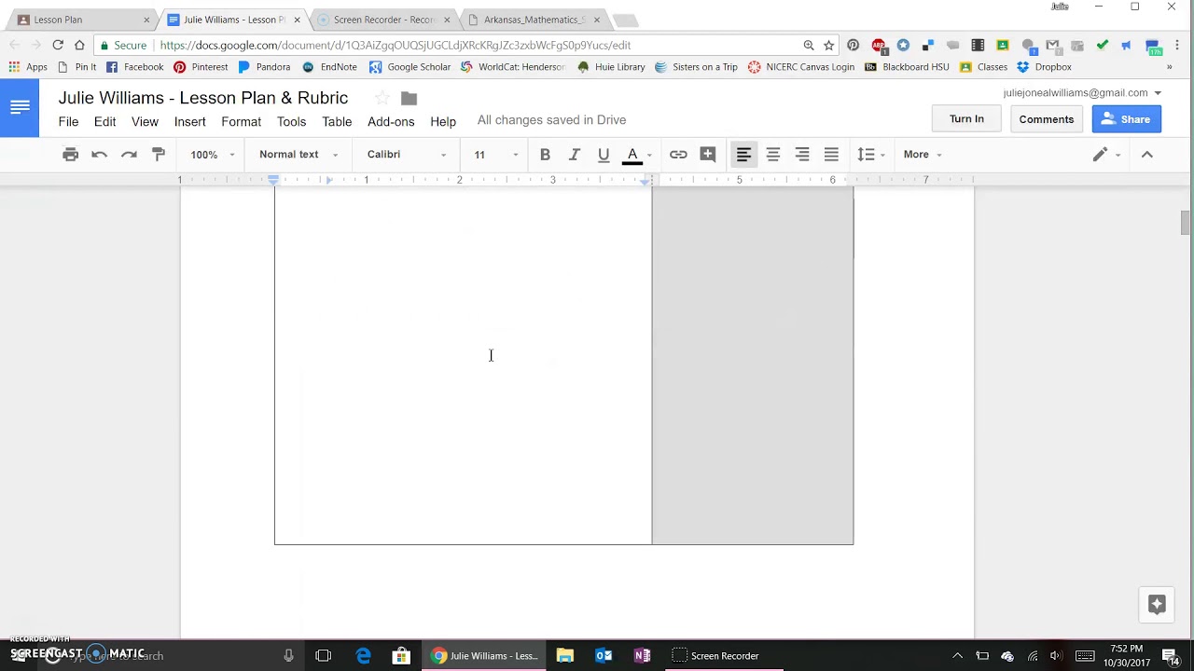The image size is (1194, 671).
Task: Add a comment using toolbar icon
Action: tap(708, 155)
